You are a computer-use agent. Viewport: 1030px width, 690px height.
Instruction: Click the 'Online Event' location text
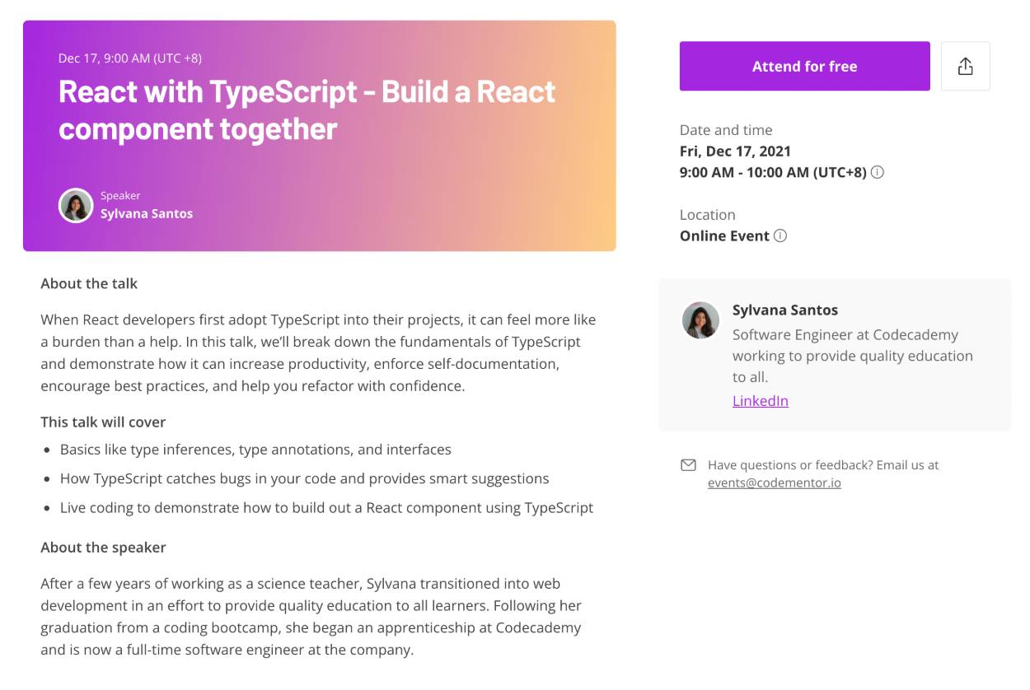pos(724,235)
